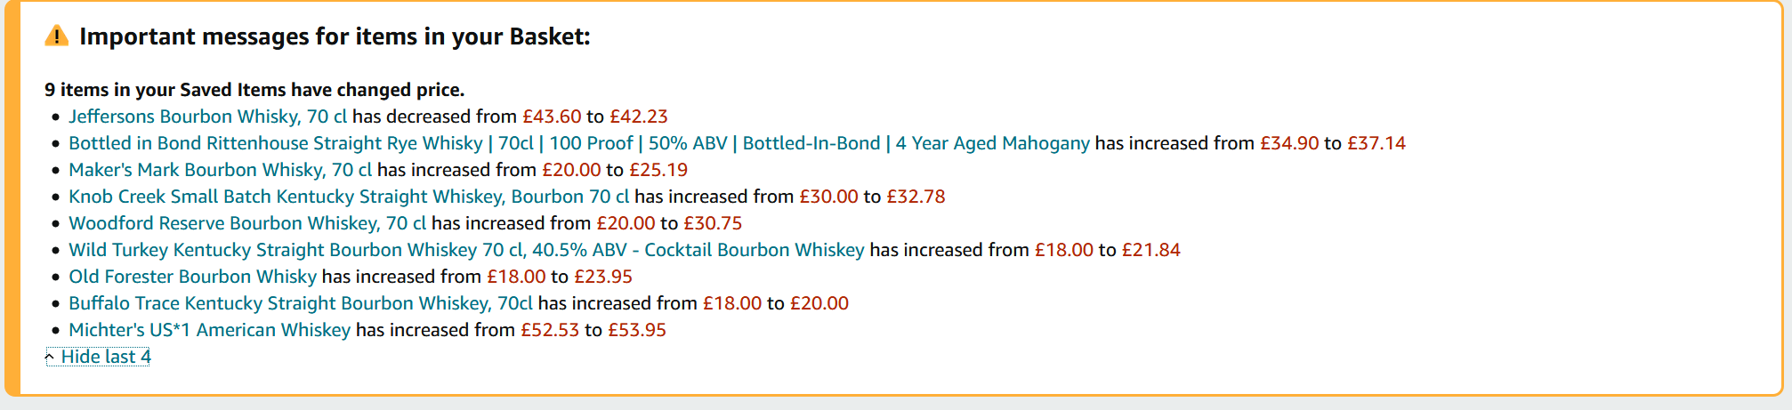This screenshot has width=1792, height=410.
Task: Open Knob Creek Small Batch link
Action: click(349, 197)
